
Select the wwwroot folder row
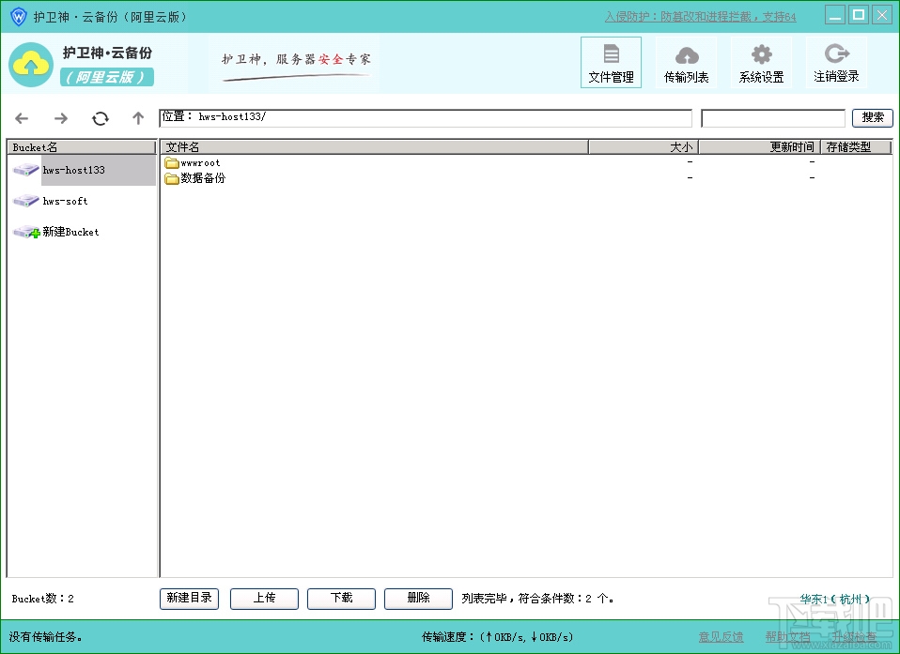[526, 162]
